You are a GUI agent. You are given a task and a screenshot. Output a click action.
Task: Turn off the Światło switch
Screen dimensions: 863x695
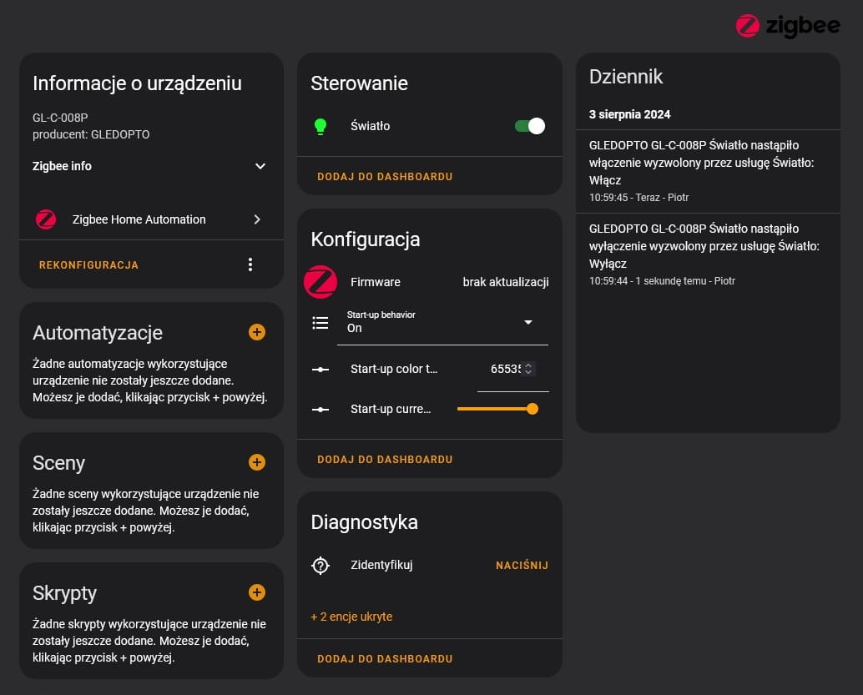[528, 125]
